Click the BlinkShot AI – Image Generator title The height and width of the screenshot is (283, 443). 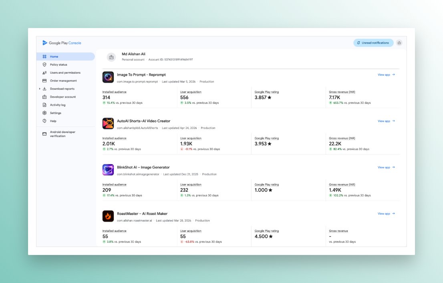(143, 167)
